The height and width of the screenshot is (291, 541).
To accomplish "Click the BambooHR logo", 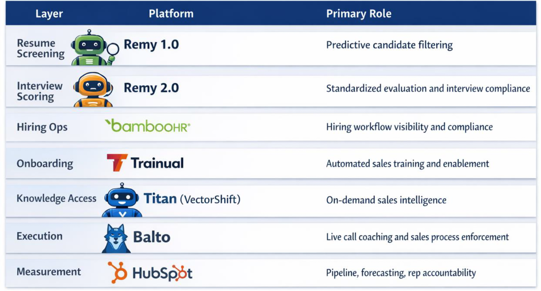I will [x=148, y=126].
